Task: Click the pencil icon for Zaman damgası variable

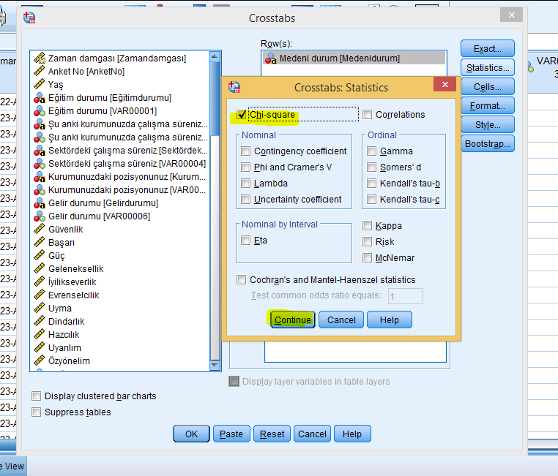Action: coord(40,58)
